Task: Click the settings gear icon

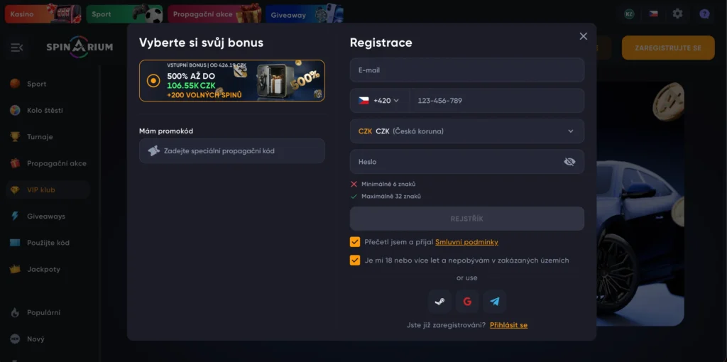Action: coord(678,13)
